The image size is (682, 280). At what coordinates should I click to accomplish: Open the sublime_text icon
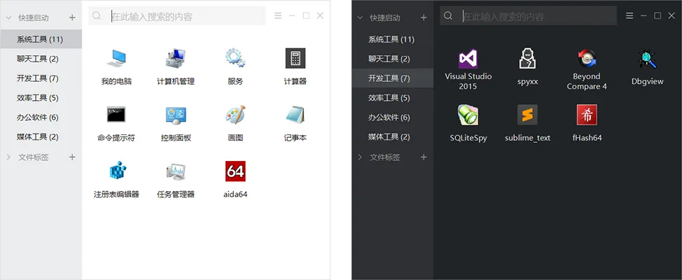527,115
